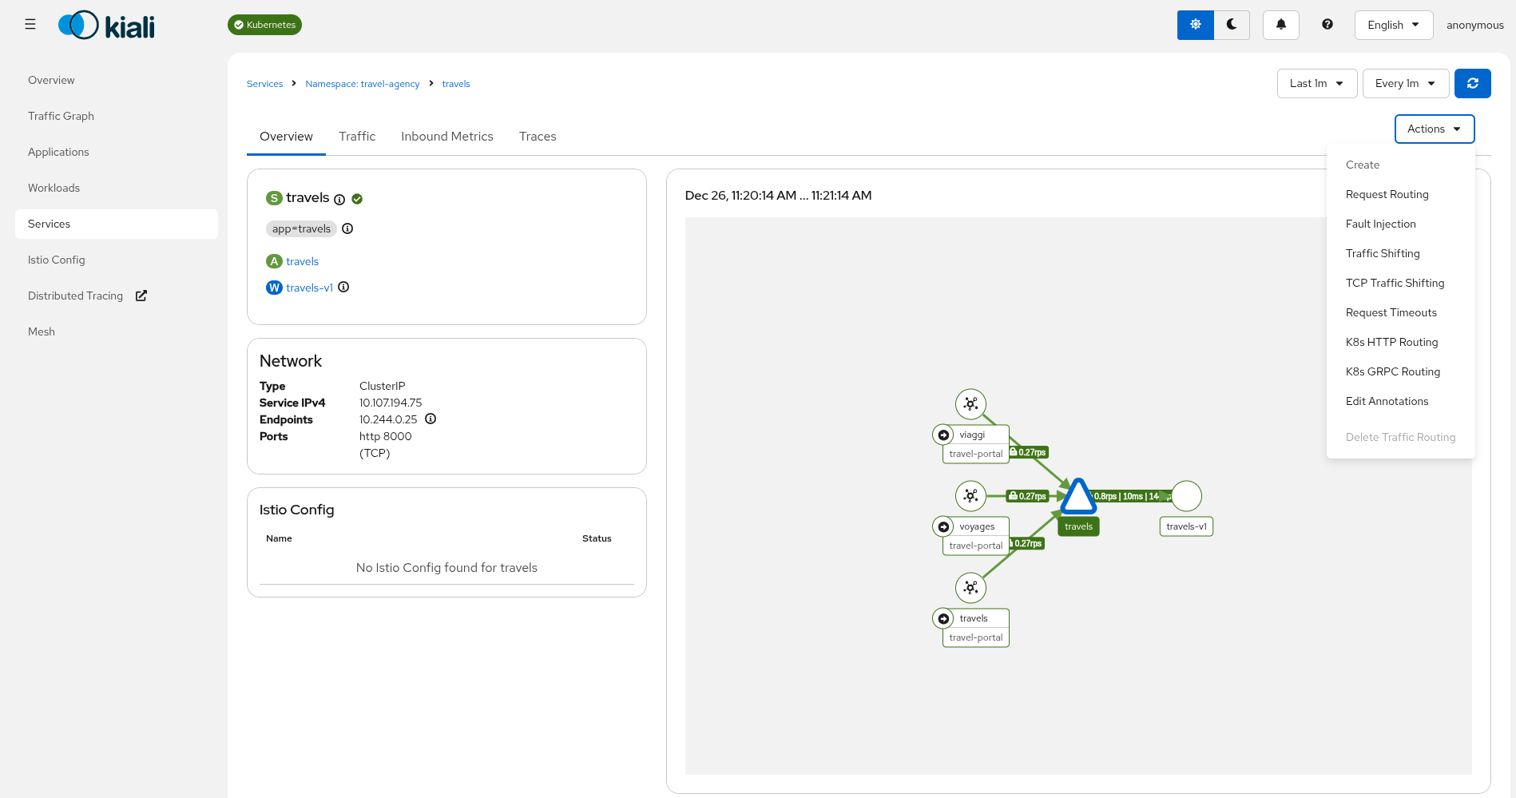The width and height of the screenshot is (1516, 798).
Task: Switch to the Inbound Metrics tab
Action: tap(446, 136)
